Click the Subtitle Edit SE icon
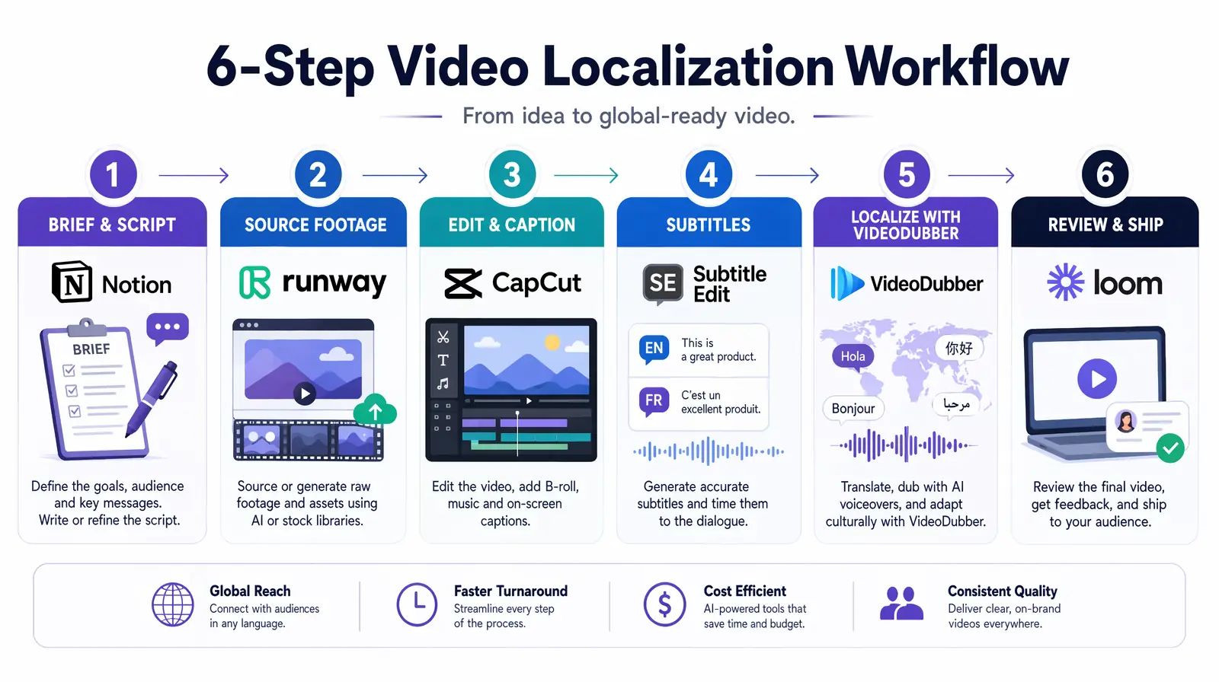The width and height of the screenshot is (1219, 682). (x=663, y=284)
